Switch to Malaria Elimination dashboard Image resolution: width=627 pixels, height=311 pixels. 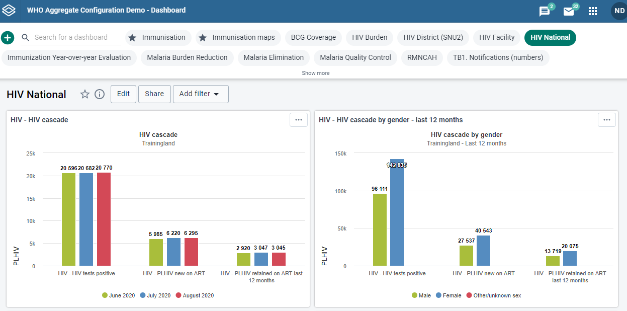(274, 57)
